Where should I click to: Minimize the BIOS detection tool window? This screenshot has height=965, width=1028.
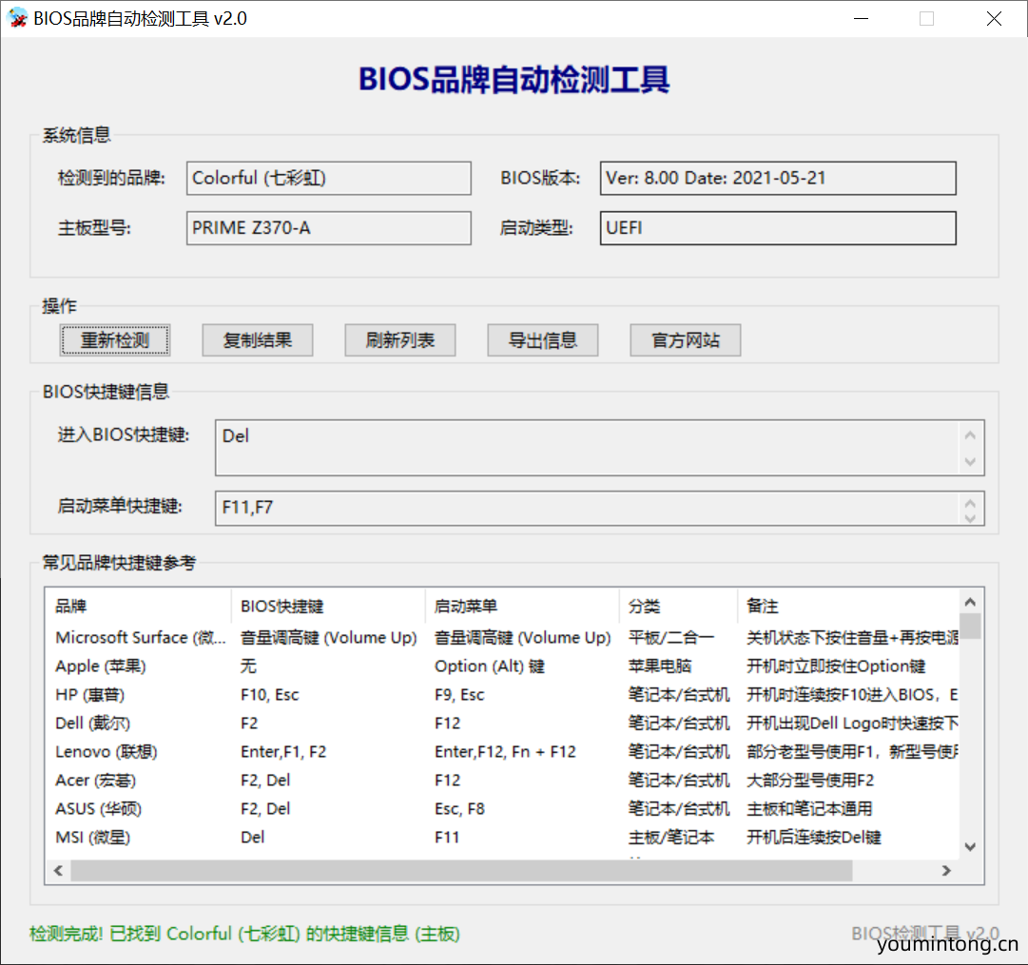point(862,18)
